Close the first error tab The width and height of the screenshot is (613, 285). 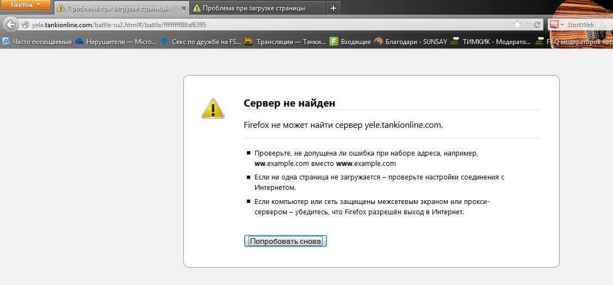click(184, 8)
